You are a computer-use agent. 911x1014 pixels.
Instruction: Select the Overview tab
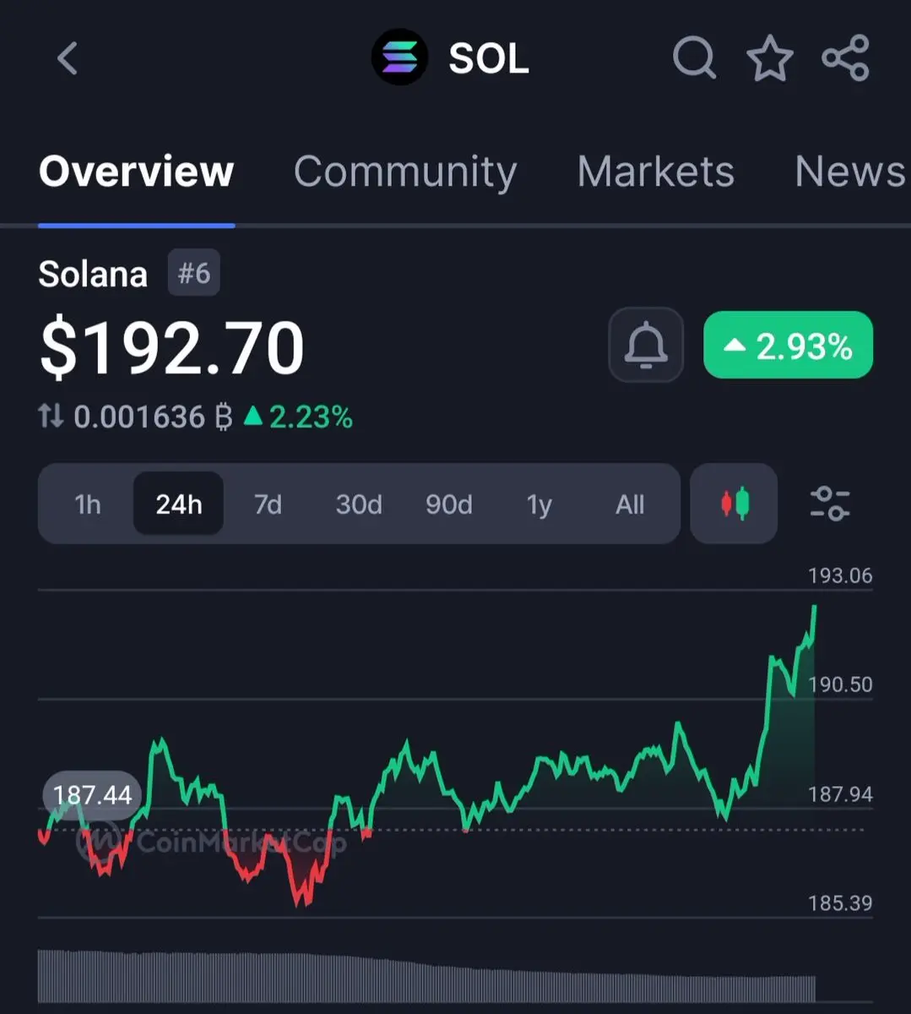[x=136, y=172]
